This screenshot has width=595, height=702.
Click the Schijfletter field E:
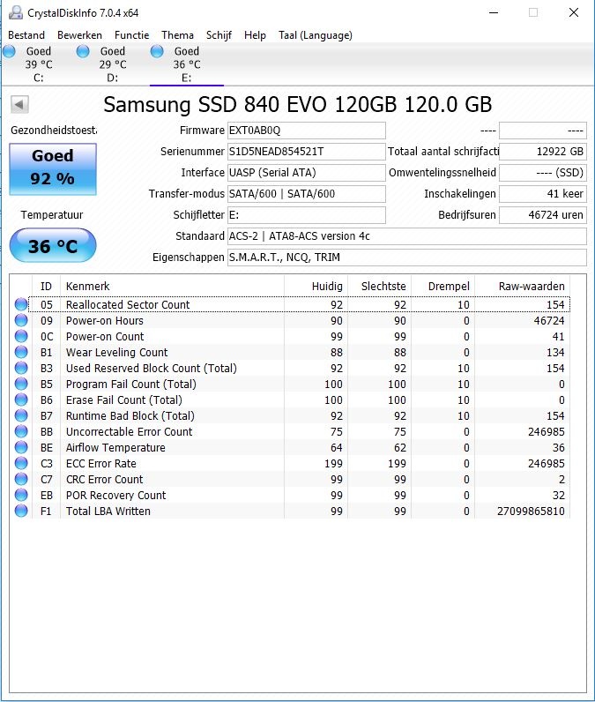307,215
